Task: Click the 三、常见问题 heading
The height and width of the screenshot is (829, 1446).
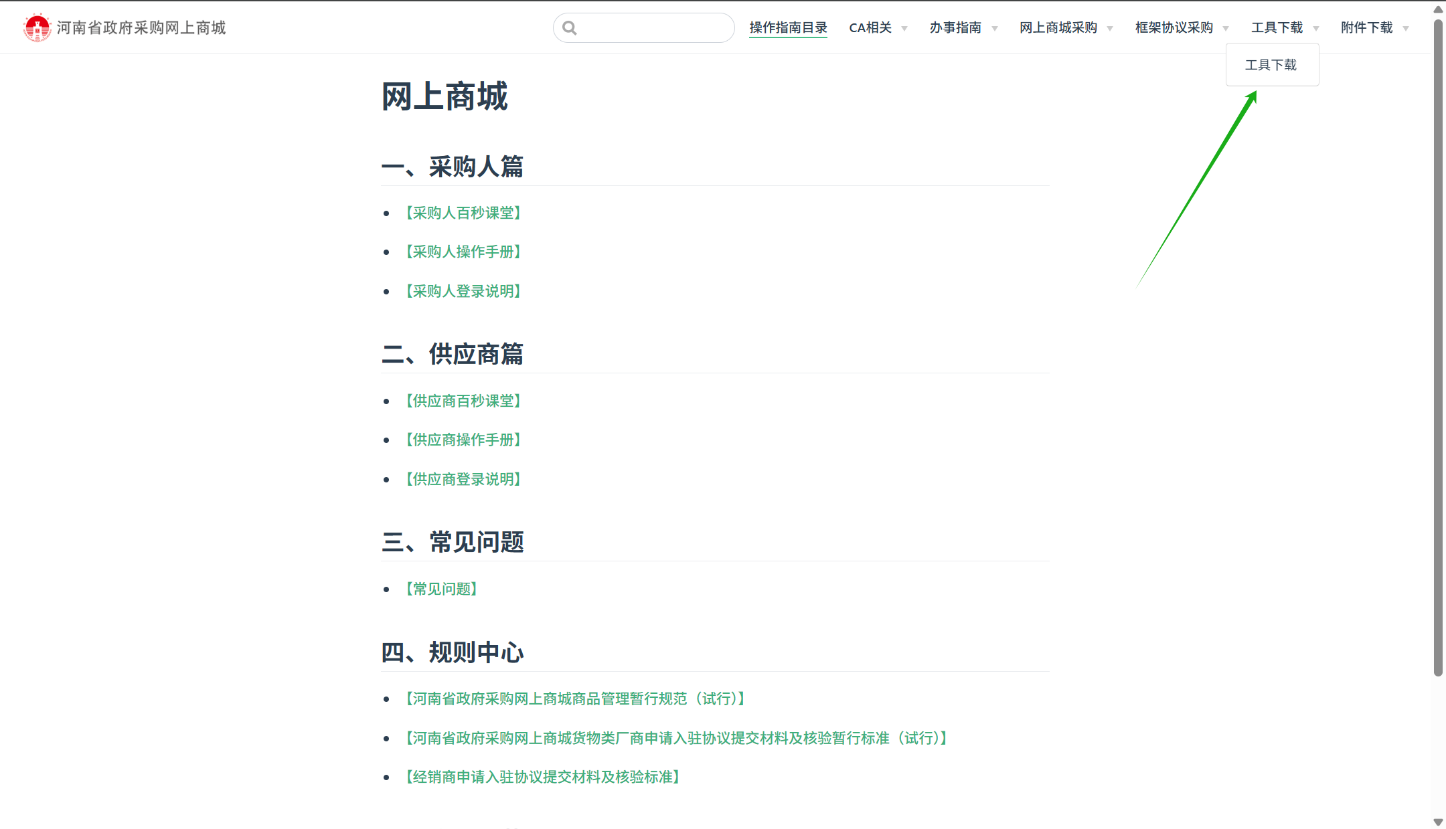Action: [453, 542]
